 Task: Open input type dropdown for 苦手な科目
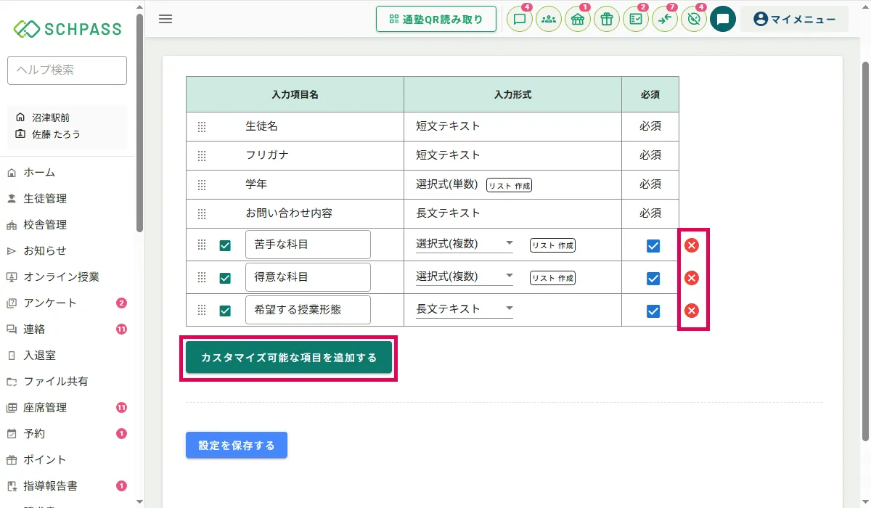pyautogui.click(x=465, y=243)
